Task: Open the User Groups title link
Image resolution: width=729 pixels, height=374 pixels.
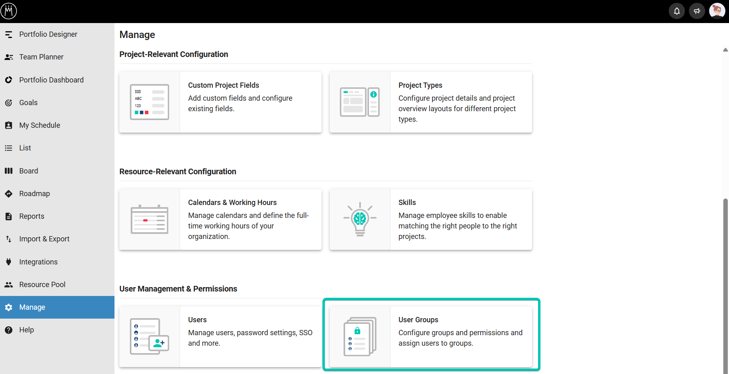Action: coord(418,320)
